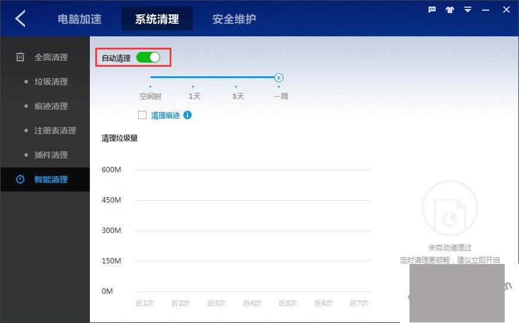
Task: Switch to 电脑加速 tab
Action: [79, 19]
